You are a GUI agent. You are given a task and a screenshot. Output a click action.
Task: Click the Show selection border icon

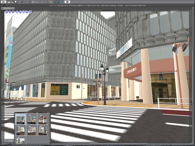(x=51, y=2)
